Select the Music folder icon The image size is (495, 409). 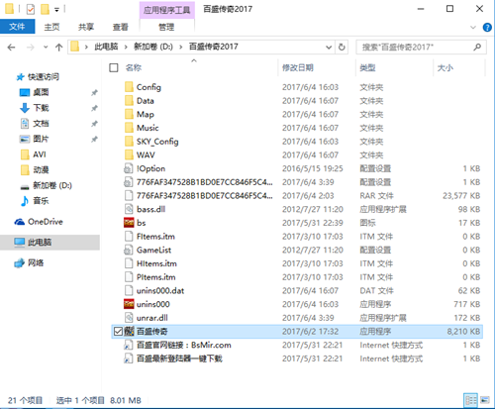[129, 128]
